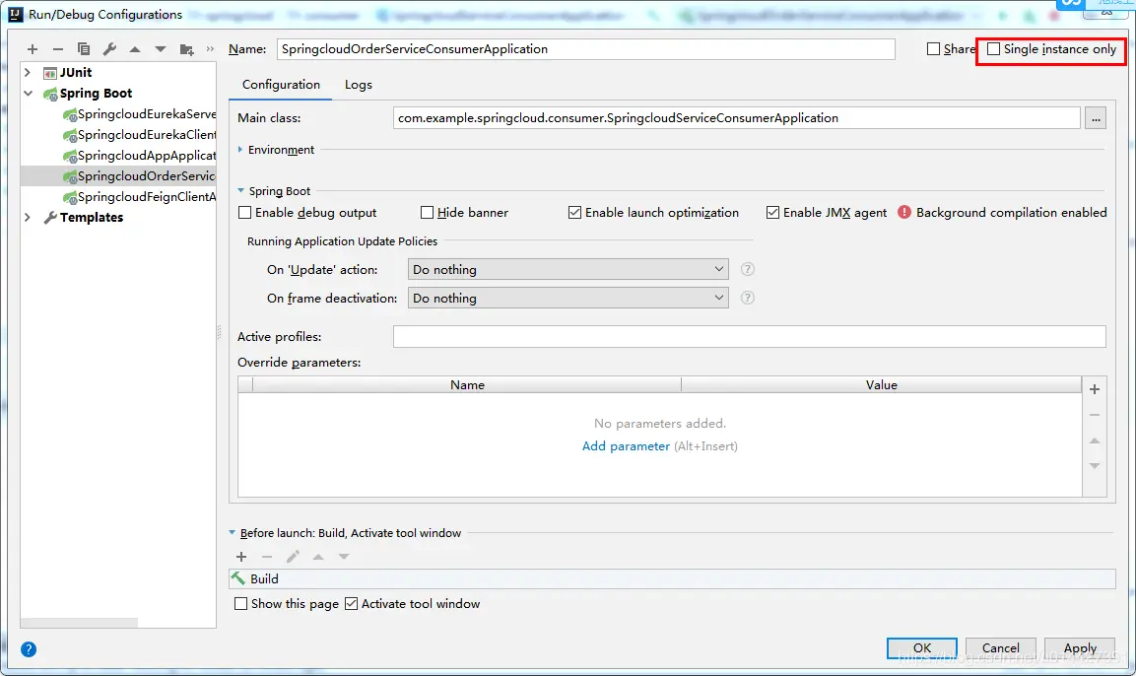Image resolution: width=1136 pixels, height=676 pixels.
Task: Click the Cancel button
Action: [x=1000, y=647]
